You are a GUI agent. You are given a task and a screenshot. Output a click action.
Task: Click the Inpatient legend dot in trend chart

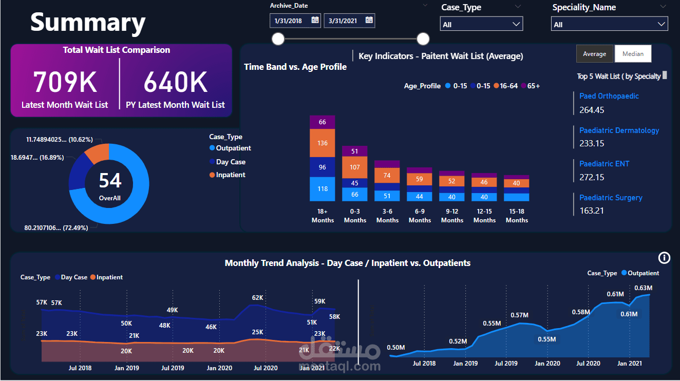coord(93,277)
